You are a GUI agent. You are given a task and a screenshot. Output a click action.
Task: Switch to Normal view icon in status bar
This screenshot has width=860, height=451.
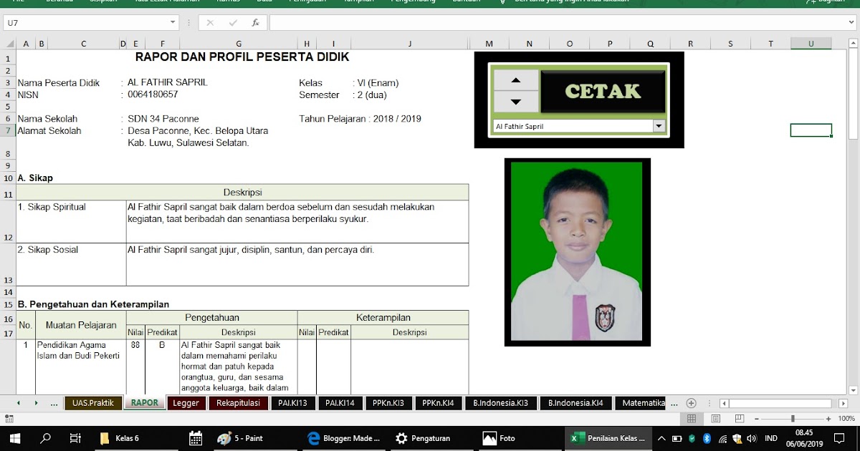tap(692, 419)
